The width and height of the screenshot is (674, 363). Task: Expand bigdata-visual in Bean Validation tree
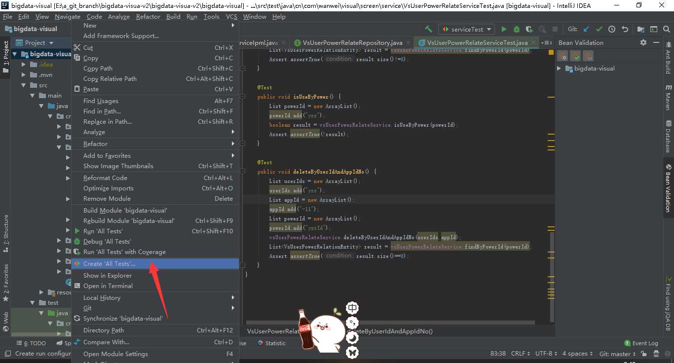point(559,68)
